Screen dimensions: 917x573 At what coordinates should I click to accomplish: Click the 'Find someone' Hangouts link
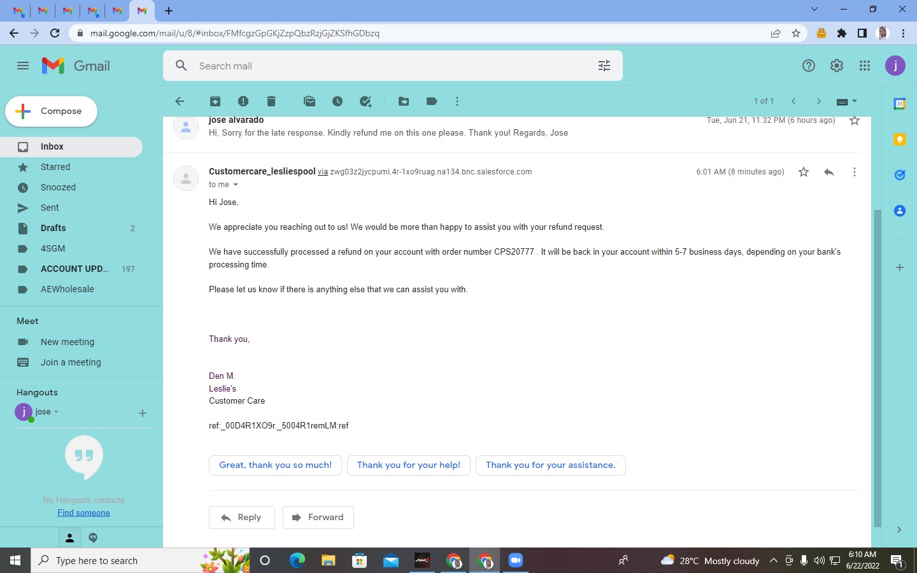coord(83,513)
